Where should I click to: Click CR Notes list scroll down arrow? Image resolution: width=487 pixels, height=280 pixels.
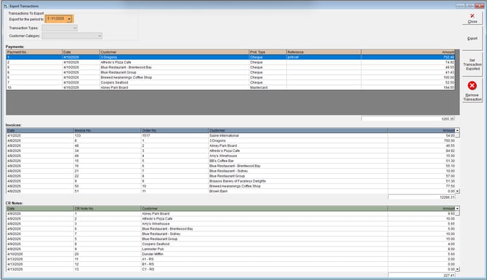[x=457, y=269]
